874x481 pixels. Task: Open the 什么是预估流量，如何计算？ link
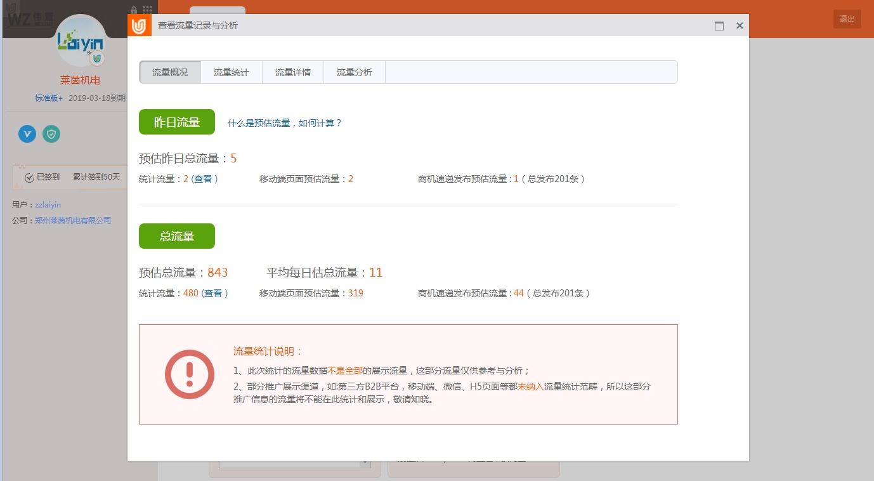tap(285, 123)
